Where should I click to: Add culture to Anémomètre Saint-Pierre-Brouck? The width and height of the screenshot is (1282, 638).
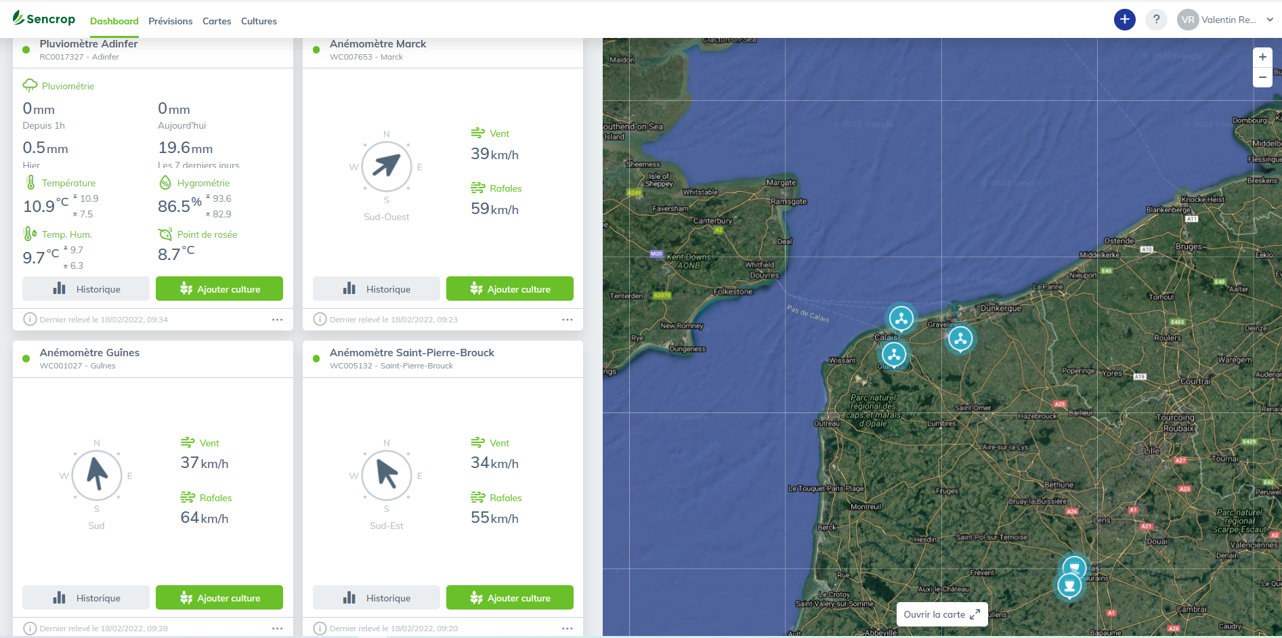[510, 597]
